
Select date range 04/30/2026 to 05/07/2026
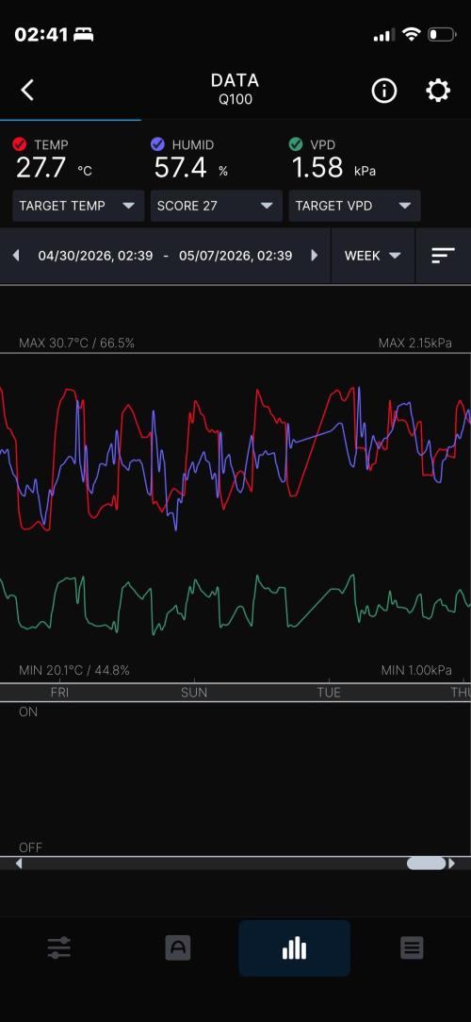[165, 256]
